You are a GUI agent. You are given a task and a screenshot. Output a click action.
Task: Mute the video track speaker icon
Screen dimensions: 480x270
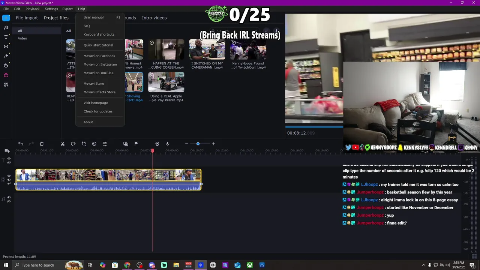tap(9, 180)
